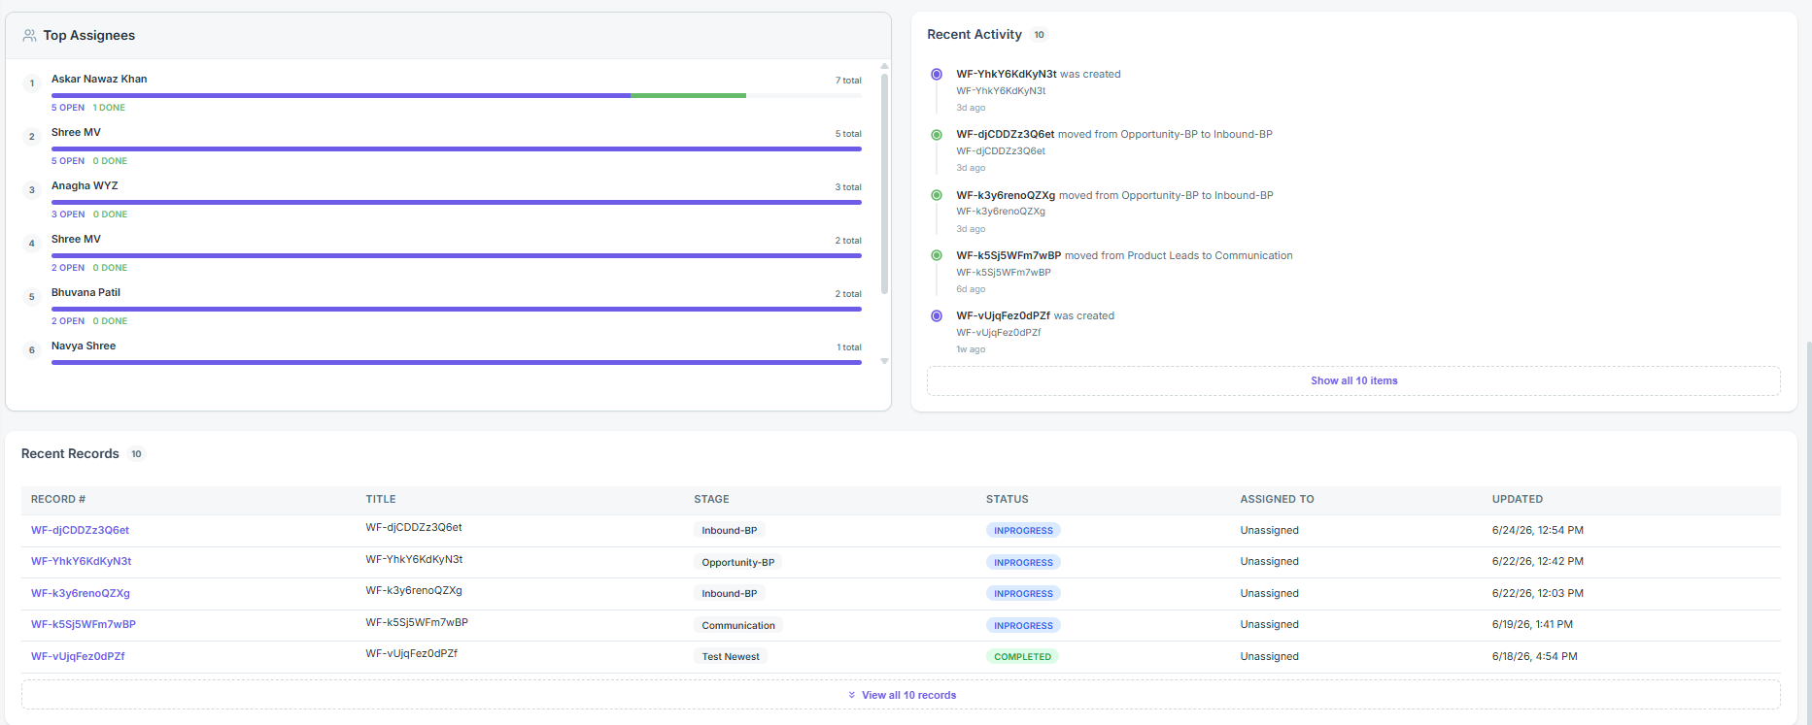Click rank badge 5 beside Bhuvana Patil
1812x725 pixels.
32,297
